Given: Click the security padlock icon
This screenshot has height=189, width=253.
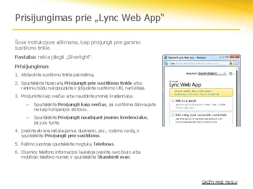Looking at the screenshot, I should (x=231, y=63).
